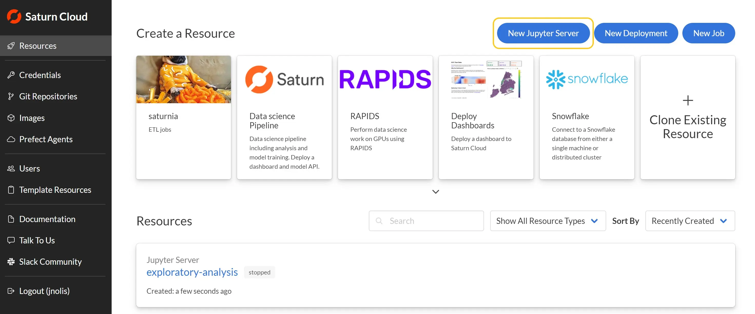
Task: Open the Documentation section
Action: click(47, 219)
